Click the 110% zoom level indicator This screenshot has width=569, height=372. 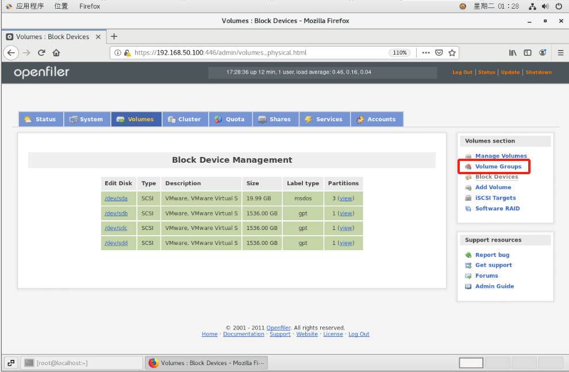[399, 53]
